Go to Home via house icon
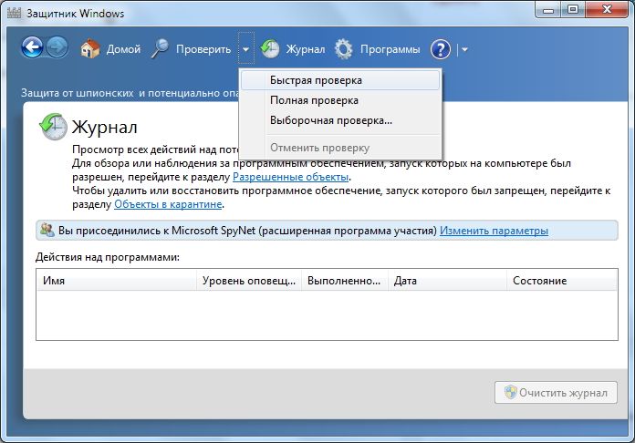The image size is (635, 443). pos(89,49)
